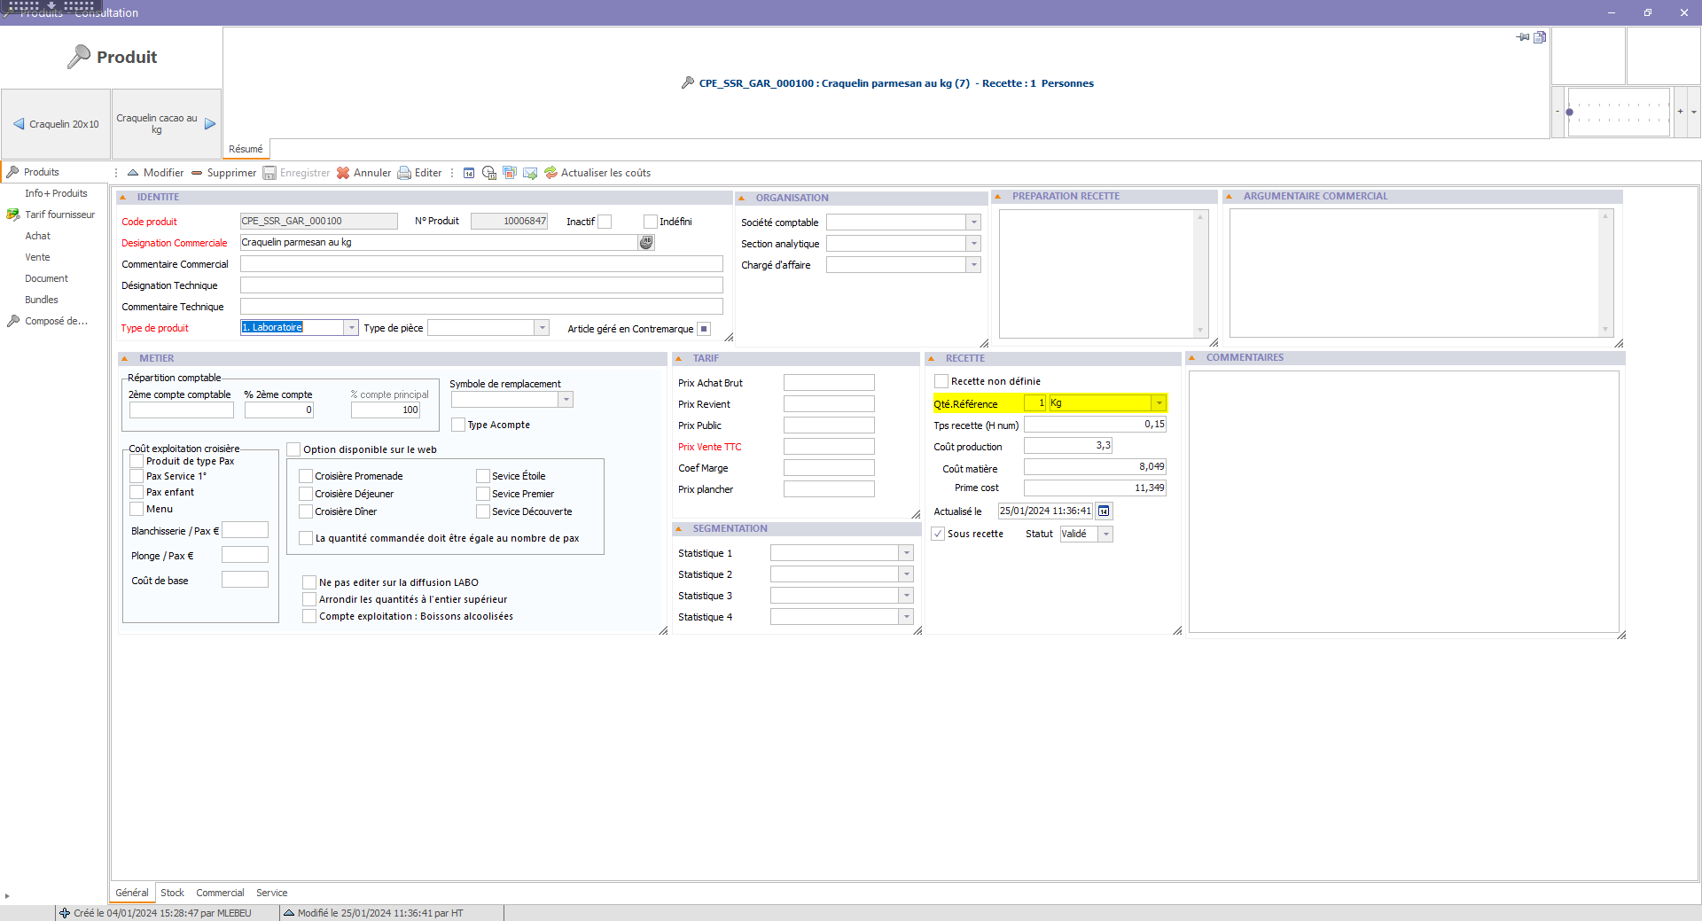Switch to the Stock tab
The height and width of the screenshot is (921, 1702).
[172, 893]
